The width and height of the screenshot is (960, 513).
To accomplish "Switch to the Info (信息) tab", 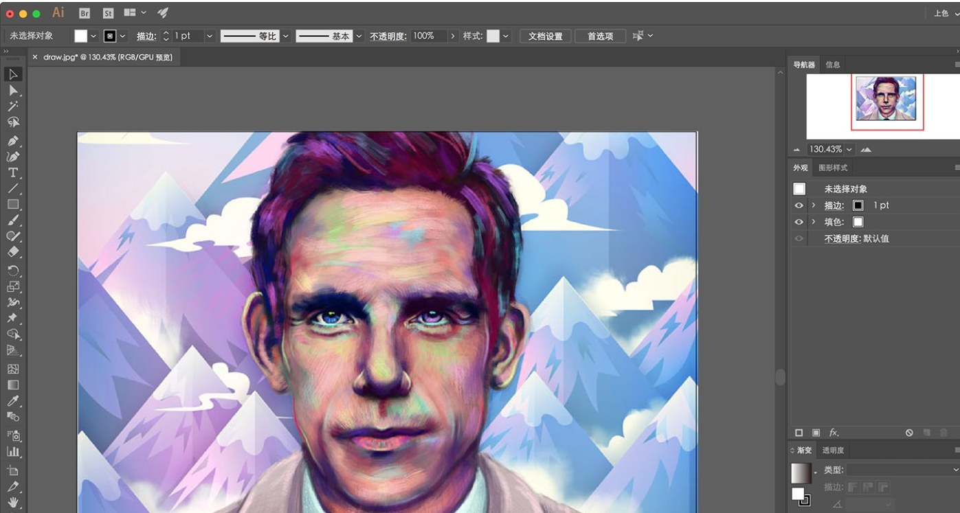I will tap(833, 65).
